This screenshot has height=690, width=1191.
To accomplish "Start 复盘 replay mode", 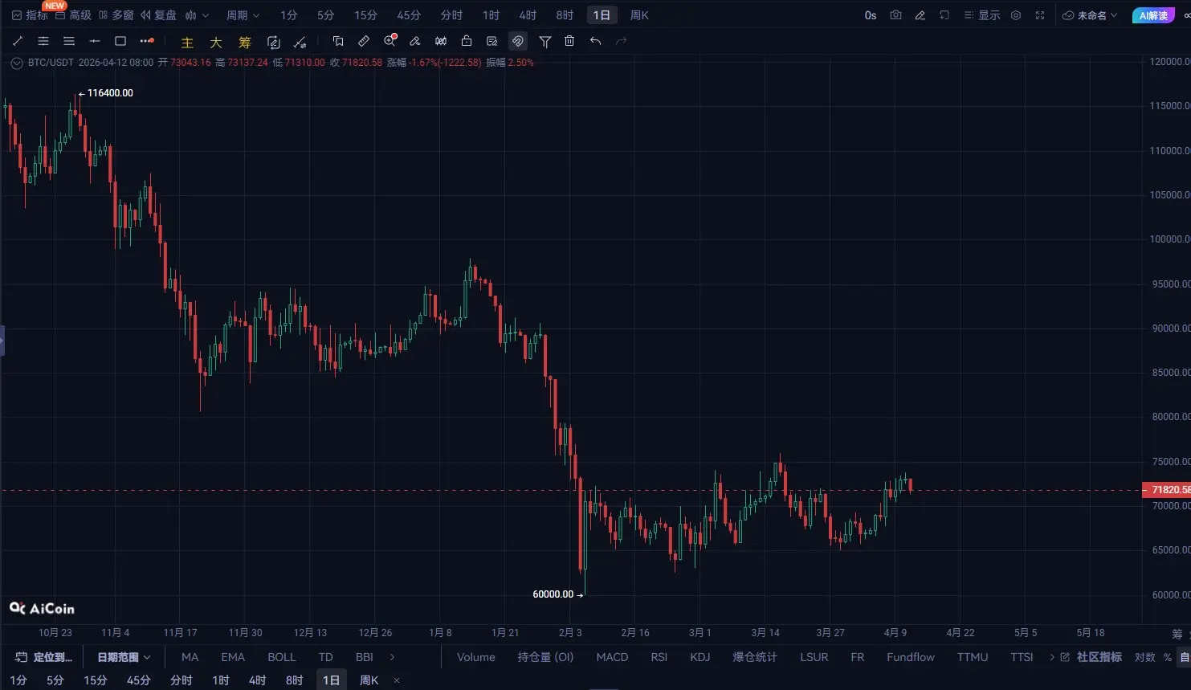I will tap(158, 15).
